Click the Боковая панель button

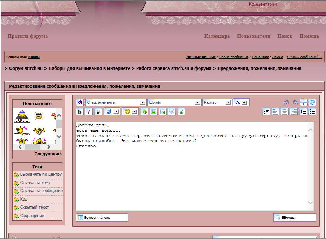click(x=102, y=217)
